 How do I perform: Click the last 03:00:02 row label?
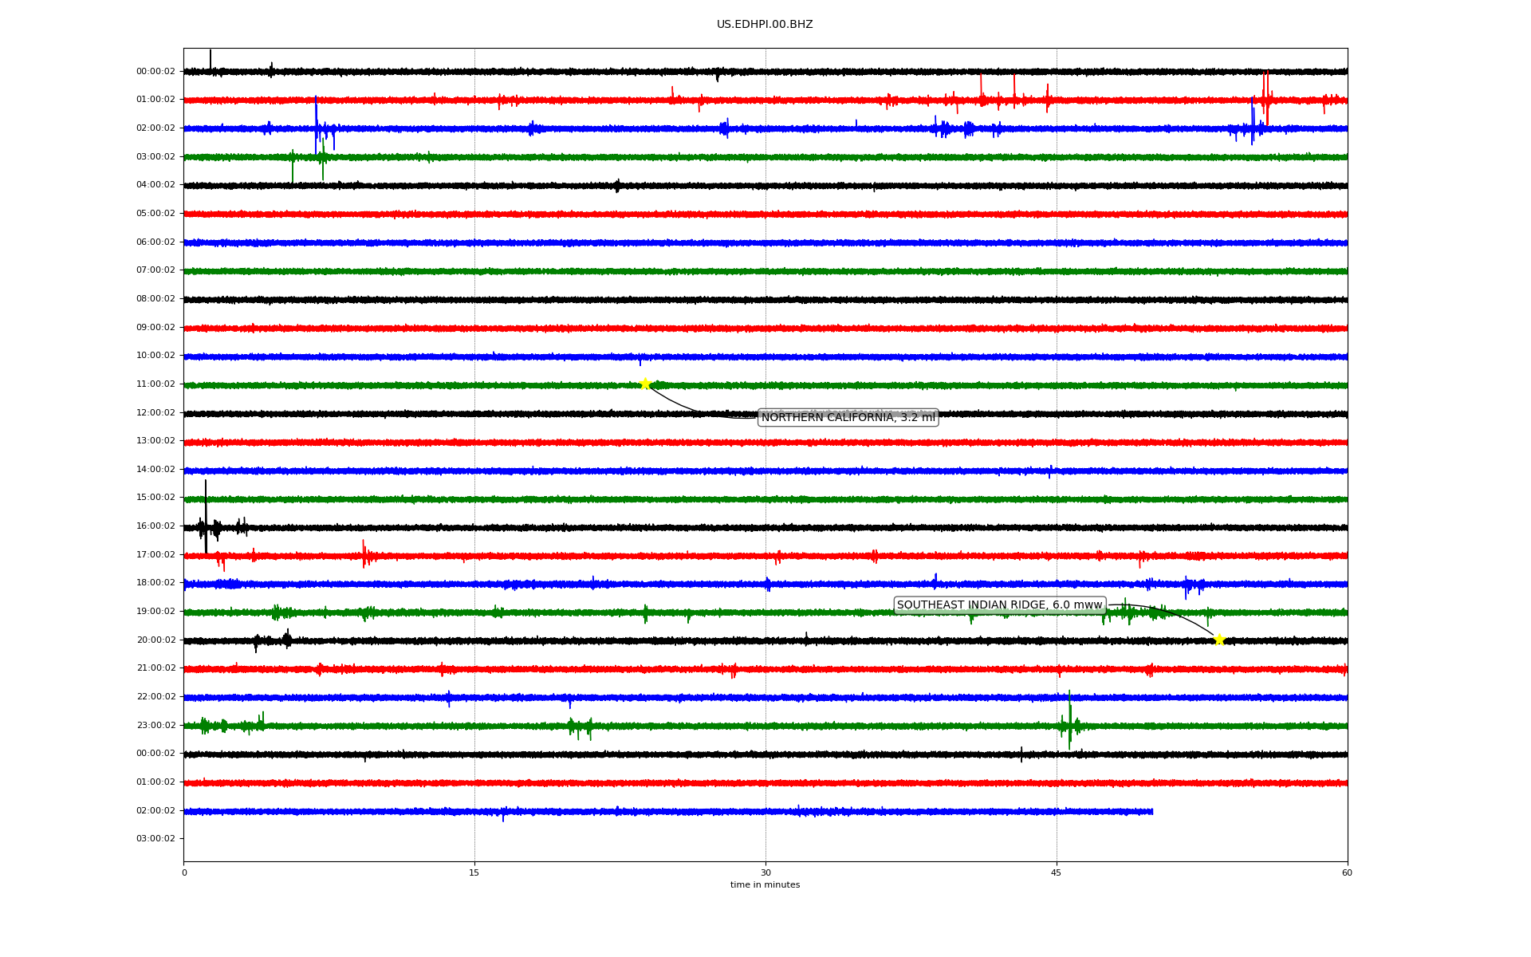pyautogui.click(x=155, y=839)
